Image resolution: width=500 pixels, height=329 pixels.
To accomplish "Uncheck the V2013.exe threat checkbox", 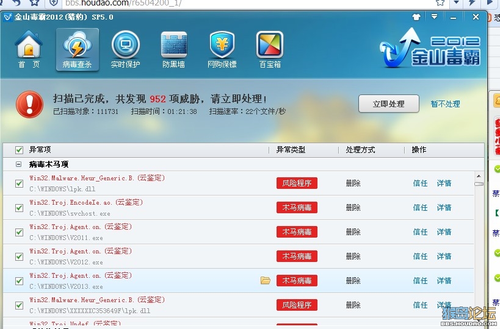I will pyautogui.click(x=19, y=281).
